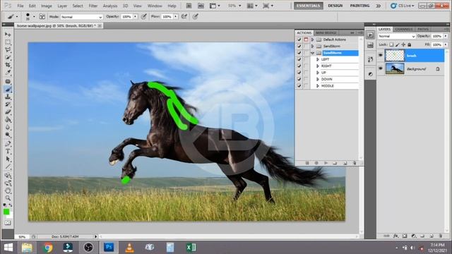This screenshot has height=254, width=452.
Task: Select the Spot Healing Brush tool
Action: tap(8, 82)
